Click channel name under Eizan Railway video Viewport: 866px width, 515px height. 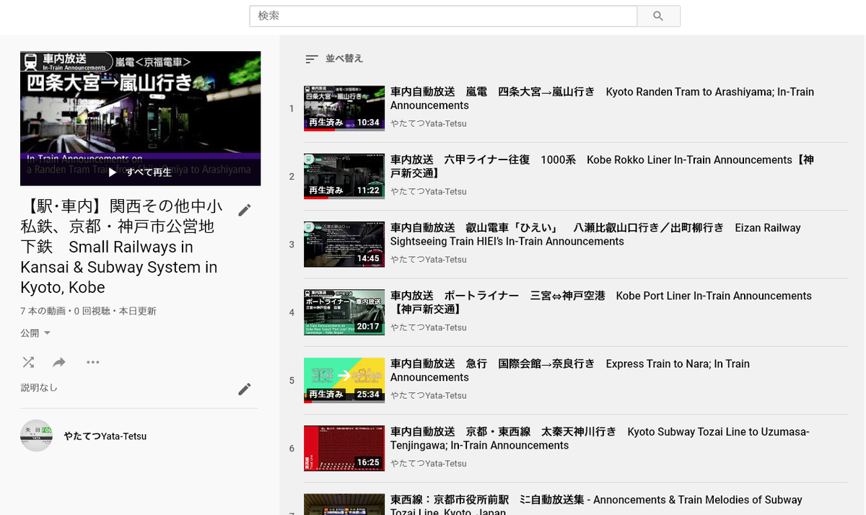[x=429, y=259]
